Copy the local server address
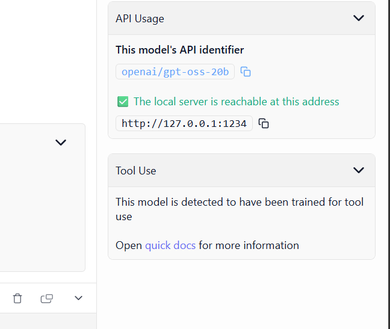Viewport: 390px width, 329px height. tap(264, 123)
